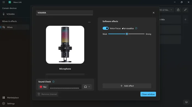Show Voice Focus info tooltip icon
This screenshot has height=107, width=192.
pyautogui.click(x=136, y=28)
